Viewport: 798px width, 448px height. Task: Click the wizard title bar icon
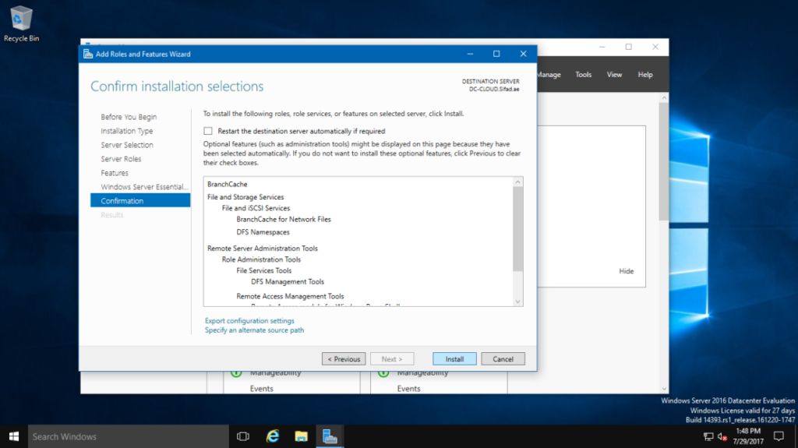pyautogui.click(x=88, y=54)
